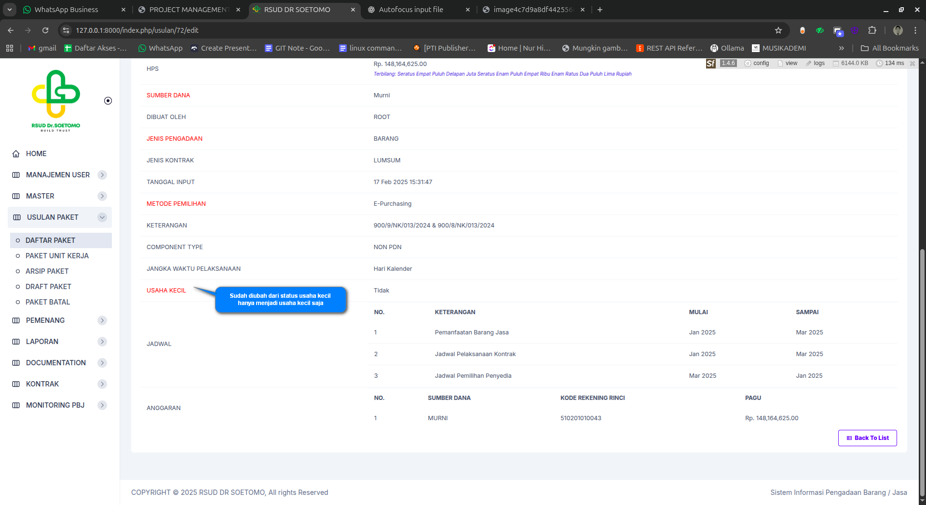926x505 pixels.
Task: Open the browser Extensions puzzle icon
Action: pos(872,30)
